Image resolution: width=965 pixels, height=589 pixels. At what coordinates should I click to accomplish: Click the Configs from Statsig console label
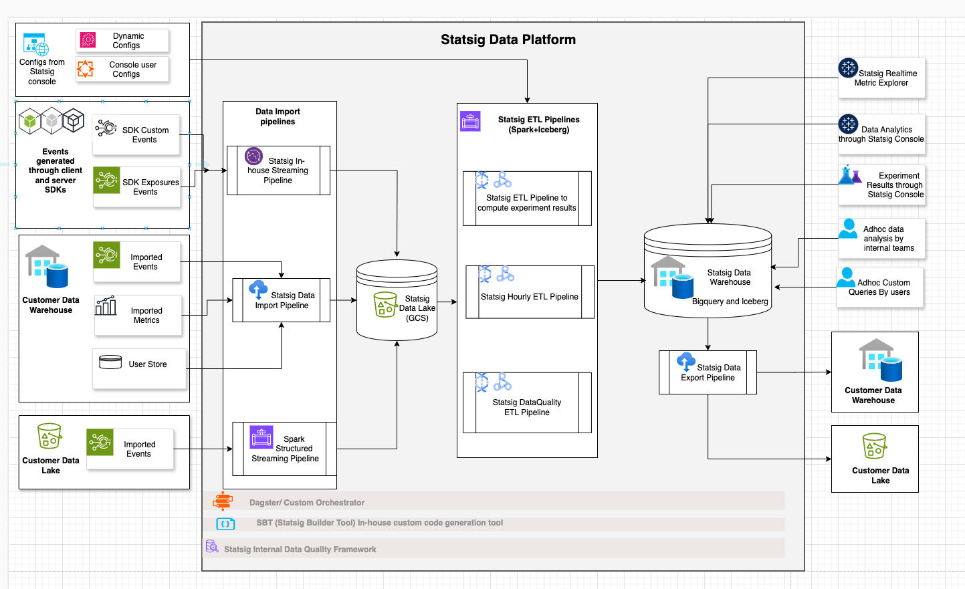[42, 72]
